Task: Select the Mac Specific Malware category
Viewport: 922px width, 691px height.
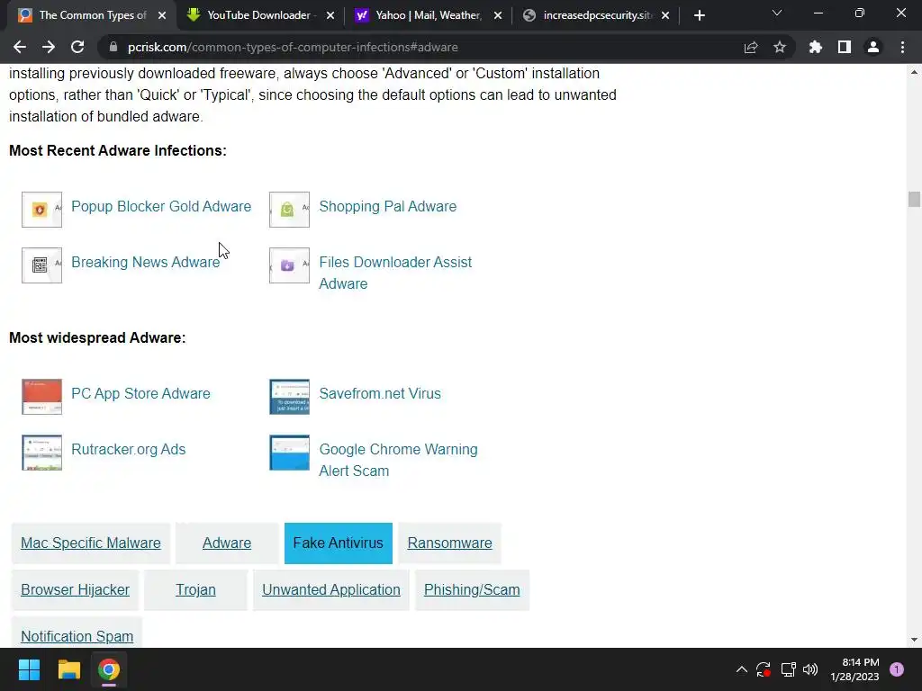Action: point(91,543)
